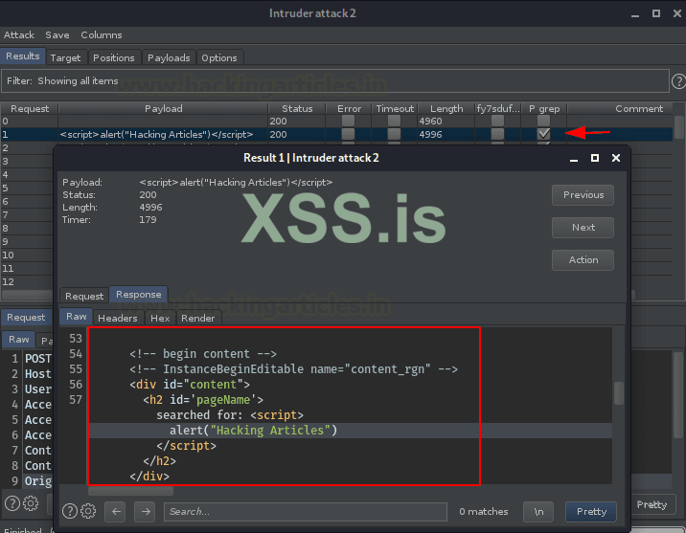This screenshot has width=686, height=533.
Task: Select request row number 5
Action: (5, 188)
